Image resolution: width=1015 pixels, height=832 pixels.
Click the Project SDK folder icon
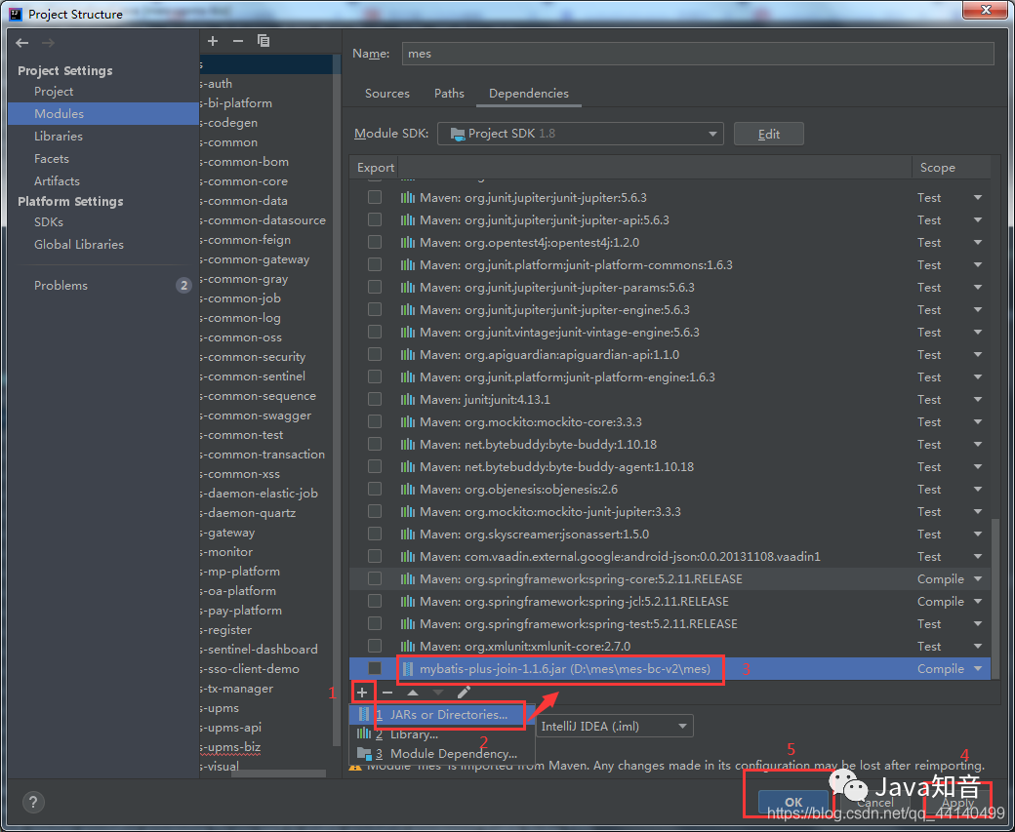pos(458,134)
